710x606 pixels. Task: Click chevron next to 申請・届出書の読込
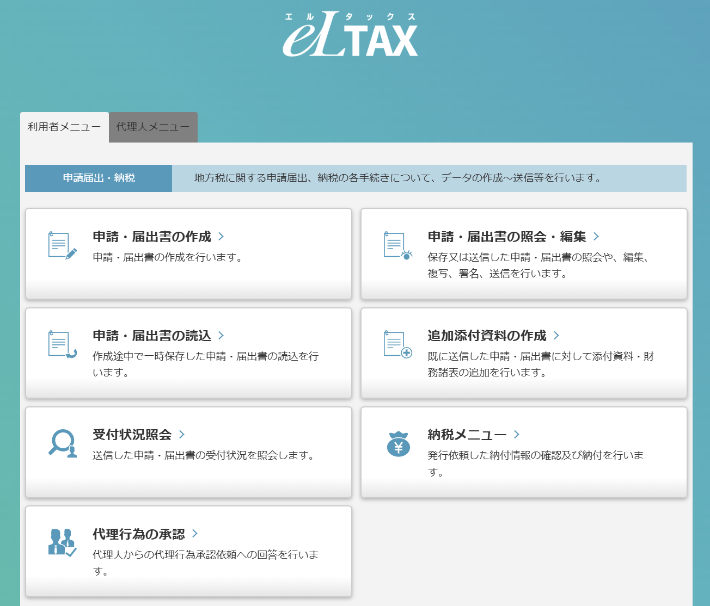(221, 336)
